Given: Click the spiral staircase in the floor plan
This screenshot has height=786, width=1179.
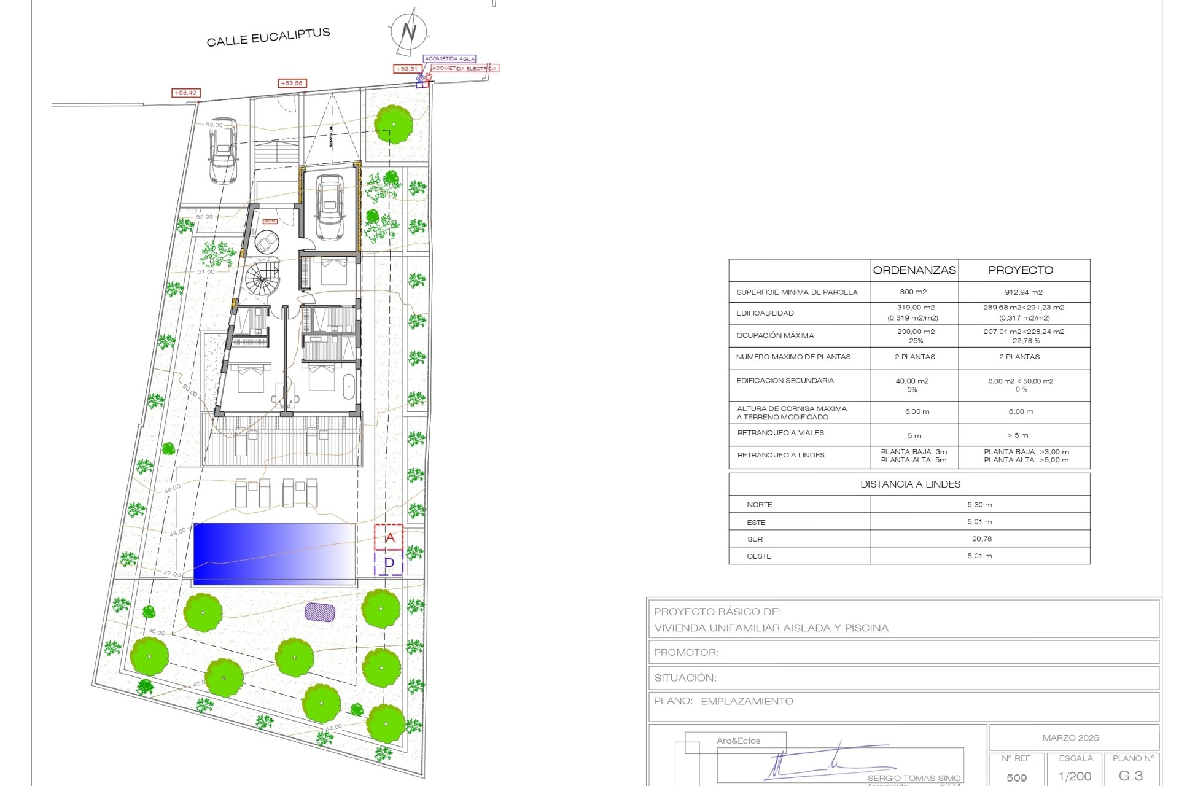Looking at the screenshot, I should click(262, 279).
